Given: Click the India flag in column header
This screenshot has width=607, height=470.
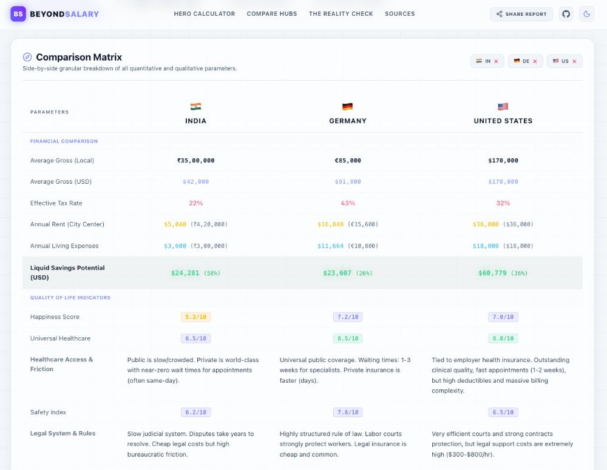Looking at the screenshot, I should point(195,106).
